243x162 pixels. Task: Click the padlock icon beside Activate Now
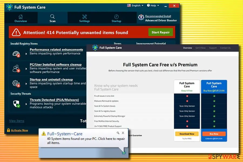coord(8,130)
